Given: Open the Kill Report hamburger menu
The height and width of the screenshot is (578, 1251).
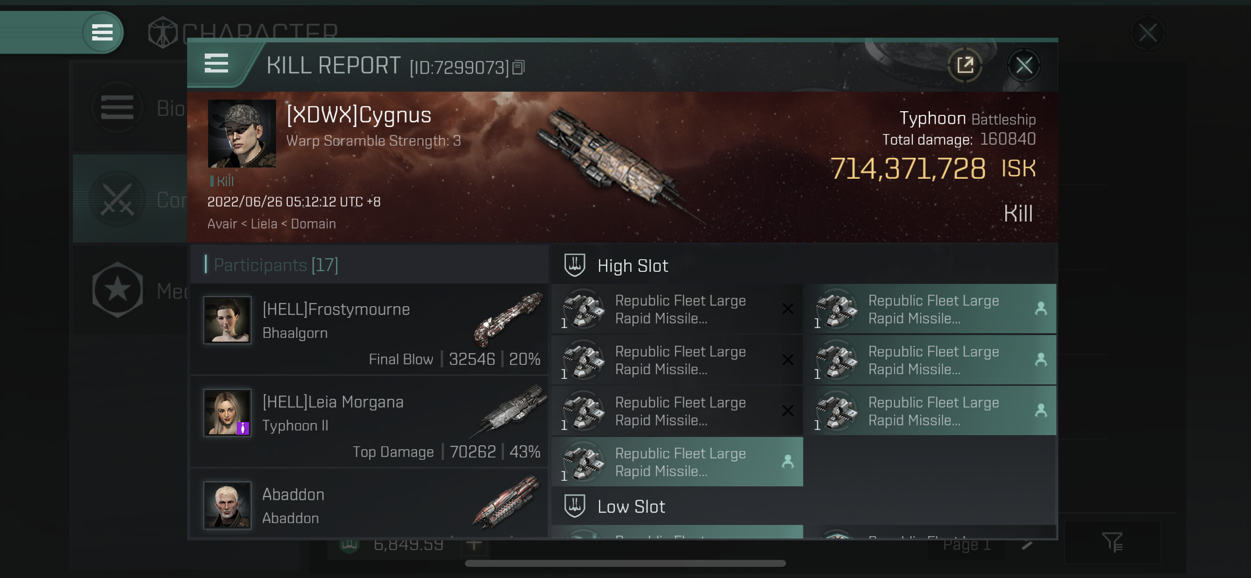Looking at the screenshot, I should pyautogui.click(x=216, y=63).
